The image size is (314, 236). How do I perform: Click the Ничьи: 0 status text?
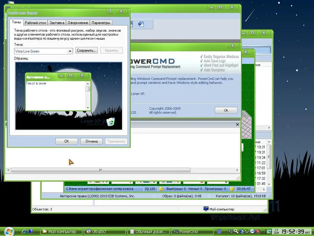tap(195, 189)
